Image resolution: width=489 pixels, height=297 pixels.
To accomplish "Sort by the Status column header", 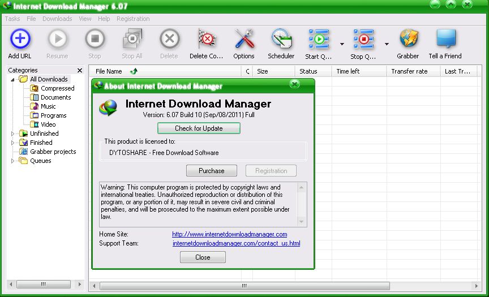I will coord(313,71).
